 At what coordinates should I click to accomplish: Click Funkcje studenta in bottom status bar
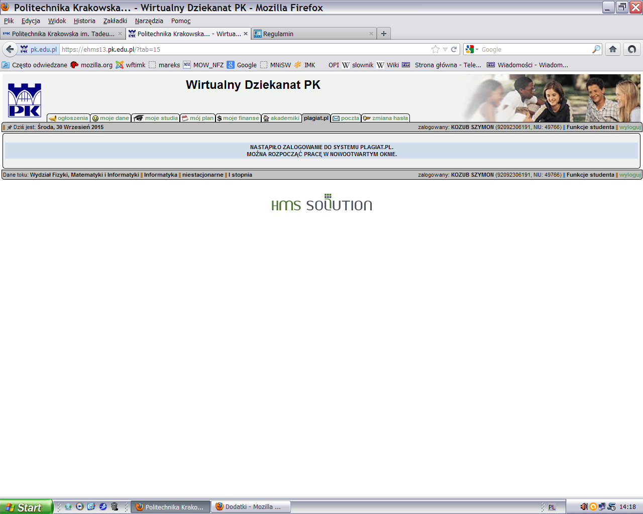click(x=590, y=175)
